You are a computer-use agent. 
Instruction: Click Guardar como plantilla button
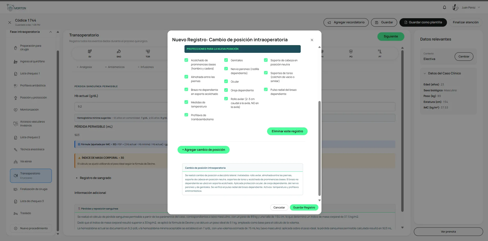point(423,22)
